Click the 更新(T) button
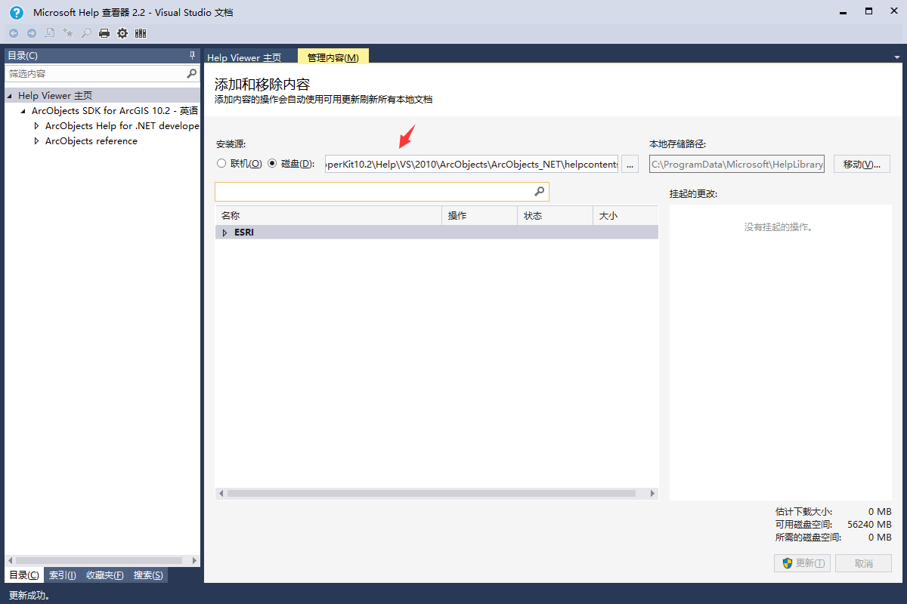This screenshot has width=907, height=604. pyautogui.click(x=802, y=562)
